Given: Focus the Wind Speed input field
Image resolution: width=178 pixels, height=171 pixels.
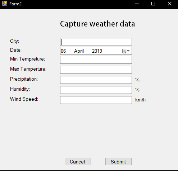Looking at the screenshot, I should 96,100.
